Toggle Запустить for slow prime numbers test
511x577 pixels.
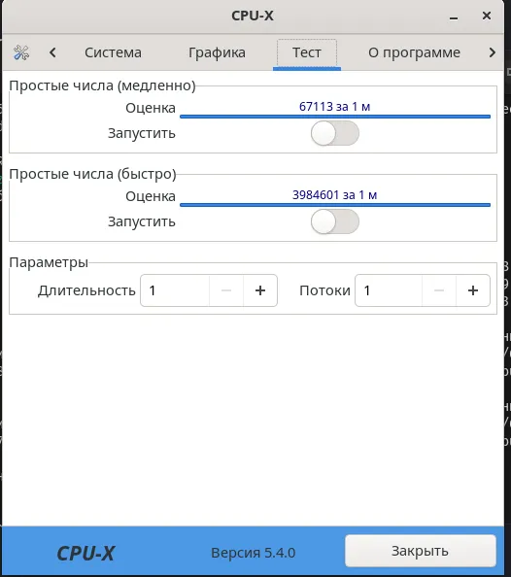pos(334,133)
